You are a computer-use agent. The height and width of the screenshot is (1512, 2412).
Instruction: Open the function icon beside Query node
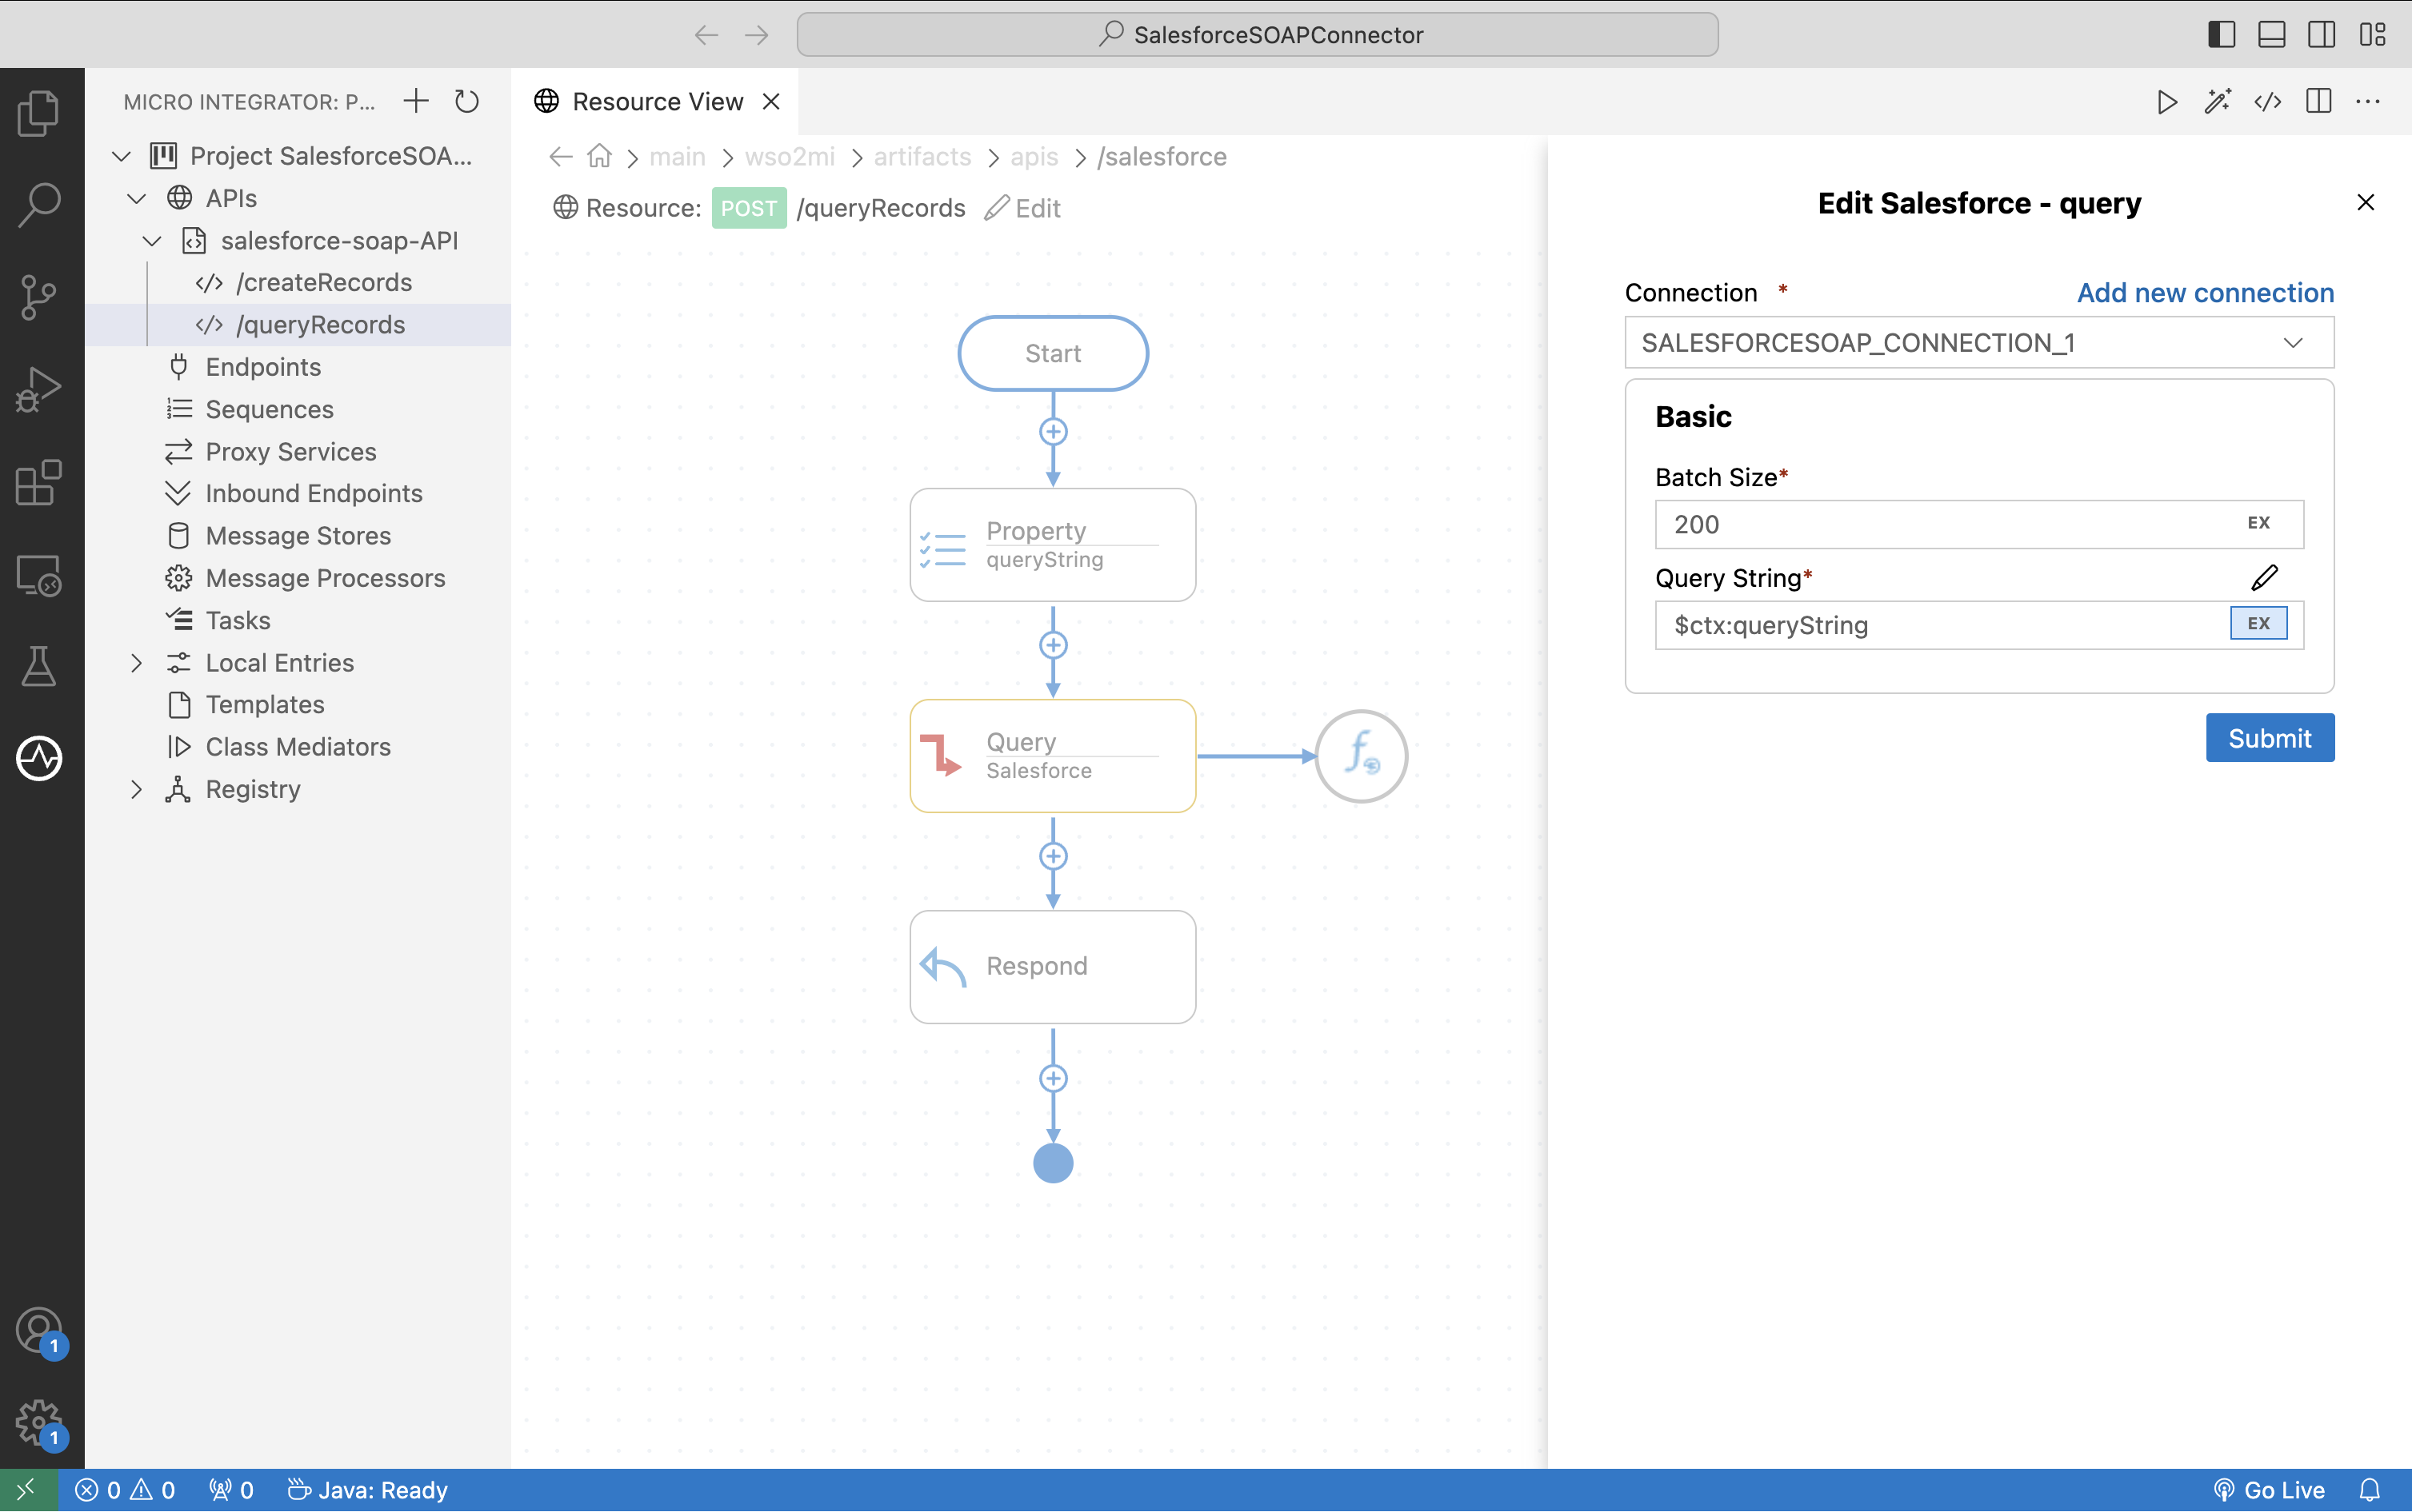click(x=1361, y=756)
